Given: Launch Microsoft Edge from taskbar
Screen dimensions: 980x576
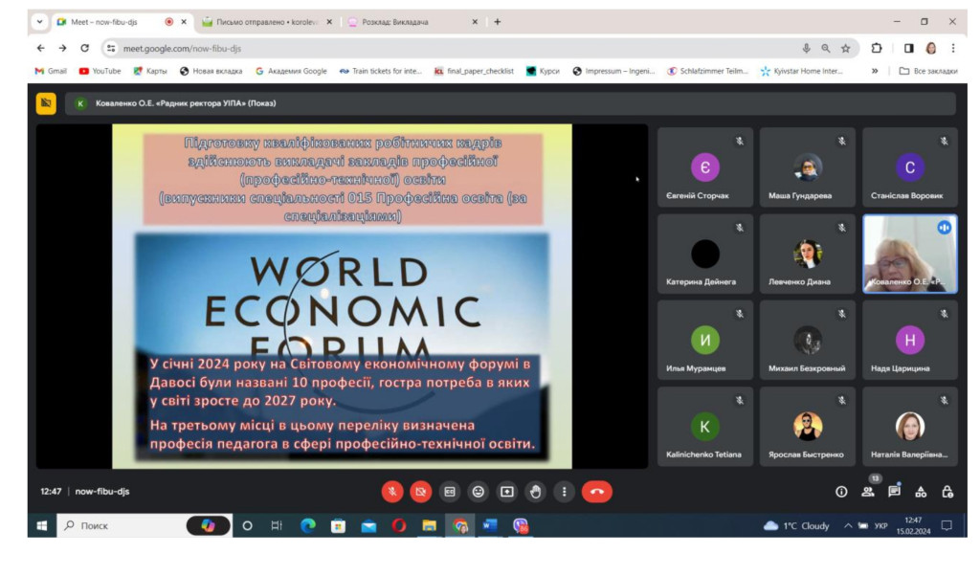Looking at the screenshot, I should point(307,526).
